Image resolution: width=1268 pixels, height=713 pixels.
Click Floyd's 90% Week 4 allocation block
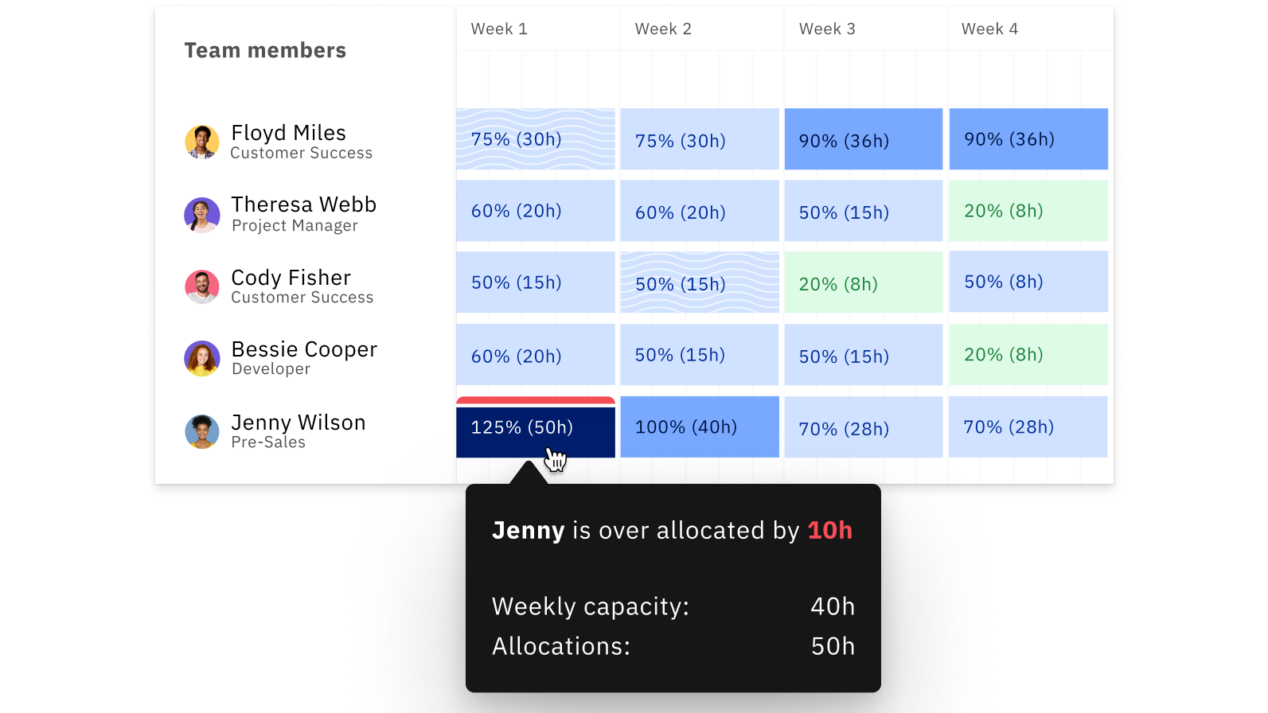coord(1028,138)
